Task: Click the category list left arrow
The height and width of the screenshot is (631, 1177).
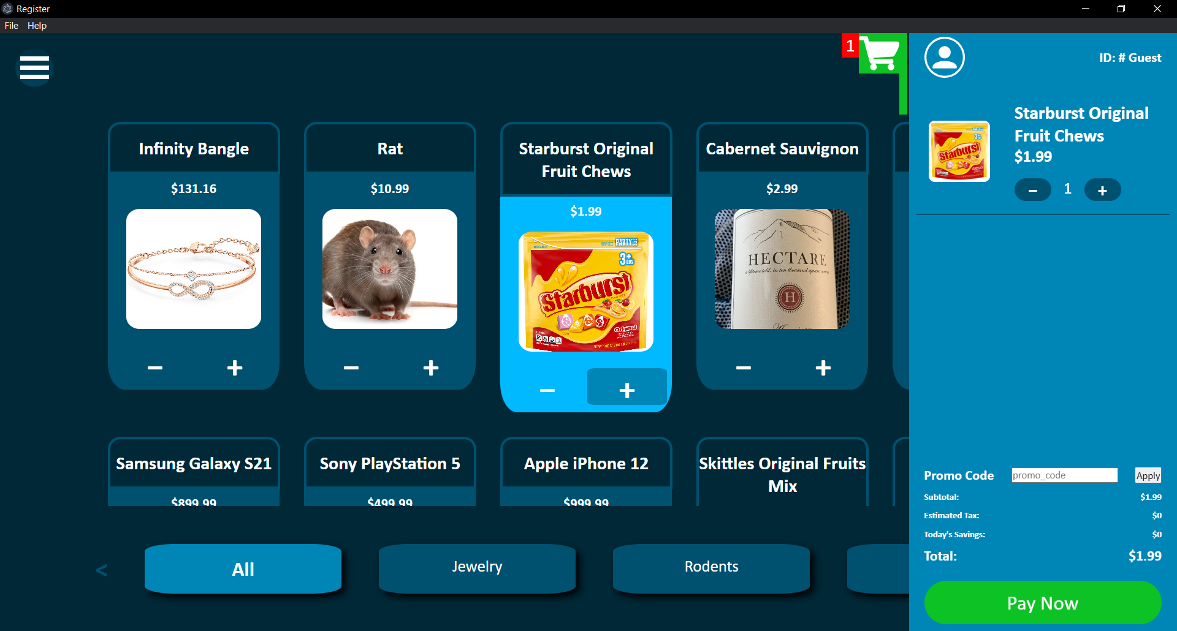Action: [x=102, y=570]
